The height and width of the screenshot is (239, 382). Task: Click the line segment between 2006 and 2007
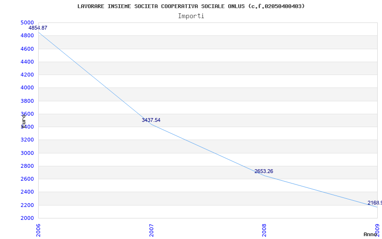click(95, 78)
